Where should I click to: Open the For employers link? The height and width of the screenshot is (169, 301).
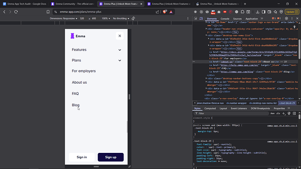click(x=84, y=71)
